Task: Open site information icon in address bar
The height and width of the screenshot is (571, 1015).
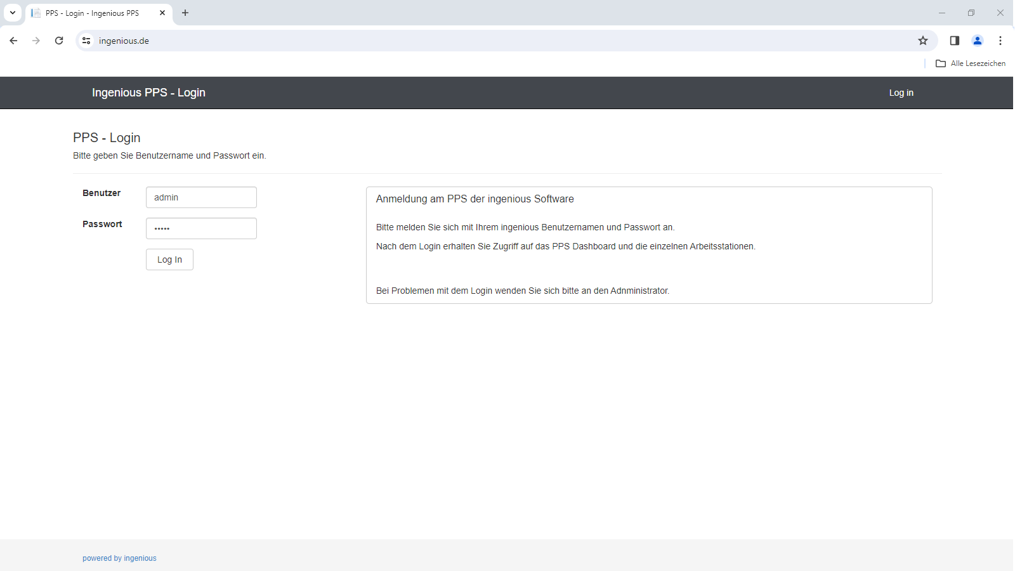Action: [x=86, y=41]
